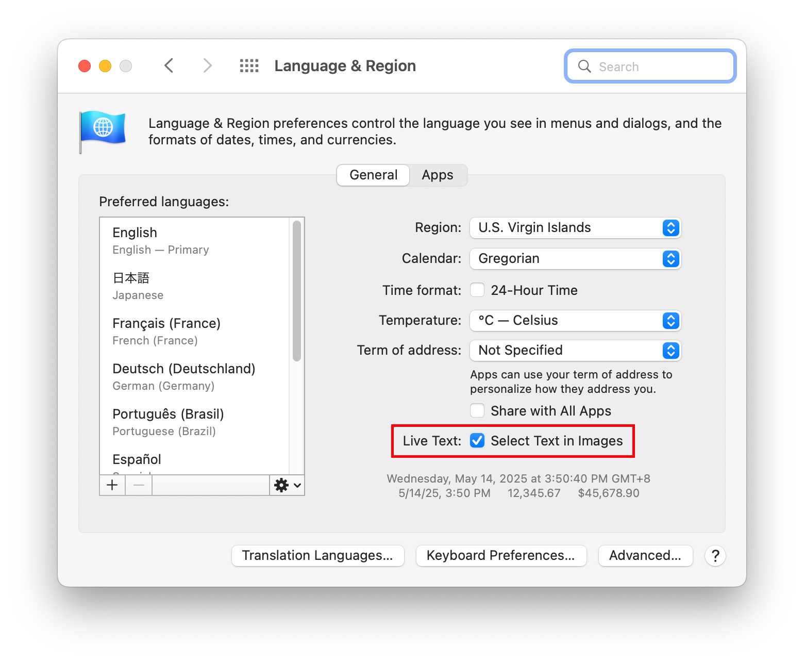Enable 24-Hour Time format

[477, 290]
